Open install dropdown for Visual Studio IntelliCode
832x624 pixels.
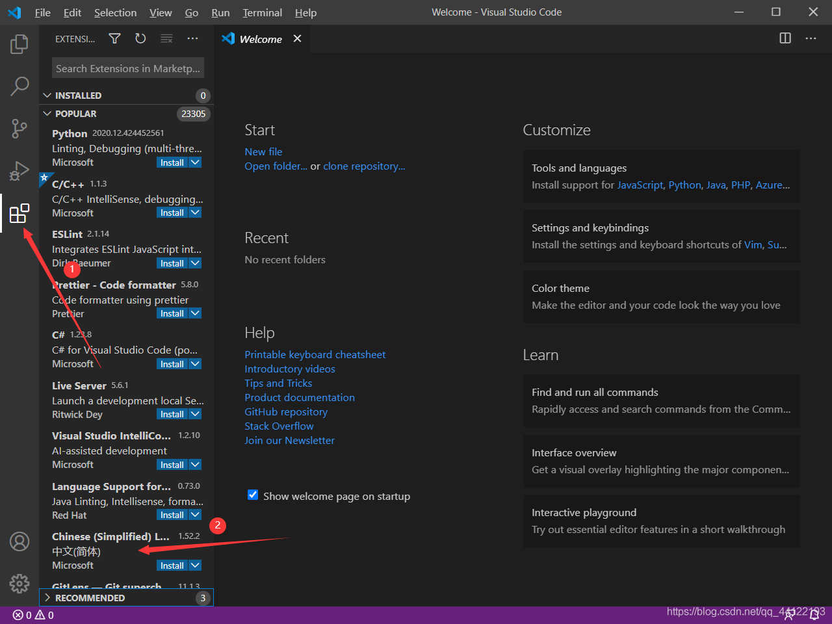[195, 465]
